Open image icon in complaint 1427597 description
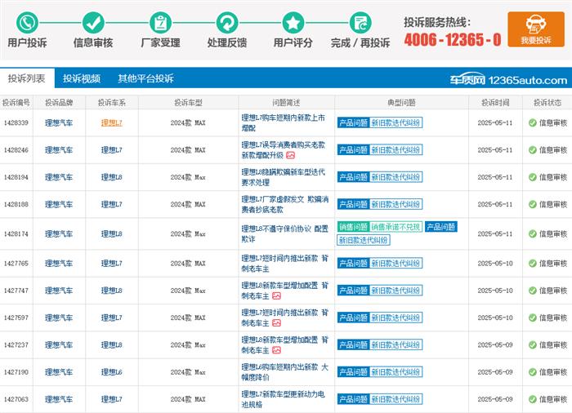The image size is (572, 413). [x=276, y=323]
